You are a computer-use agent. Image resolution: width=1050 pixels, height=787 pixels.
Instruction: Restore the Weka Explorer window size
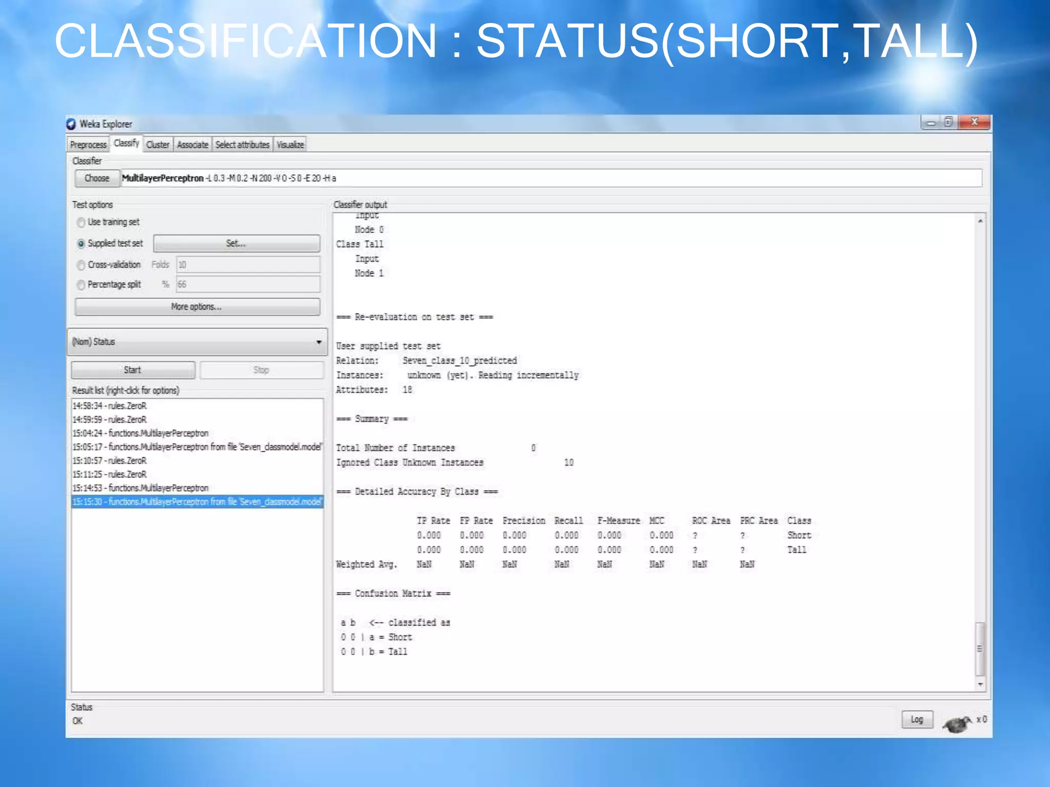pyautogui.click(x=949, y=122)
